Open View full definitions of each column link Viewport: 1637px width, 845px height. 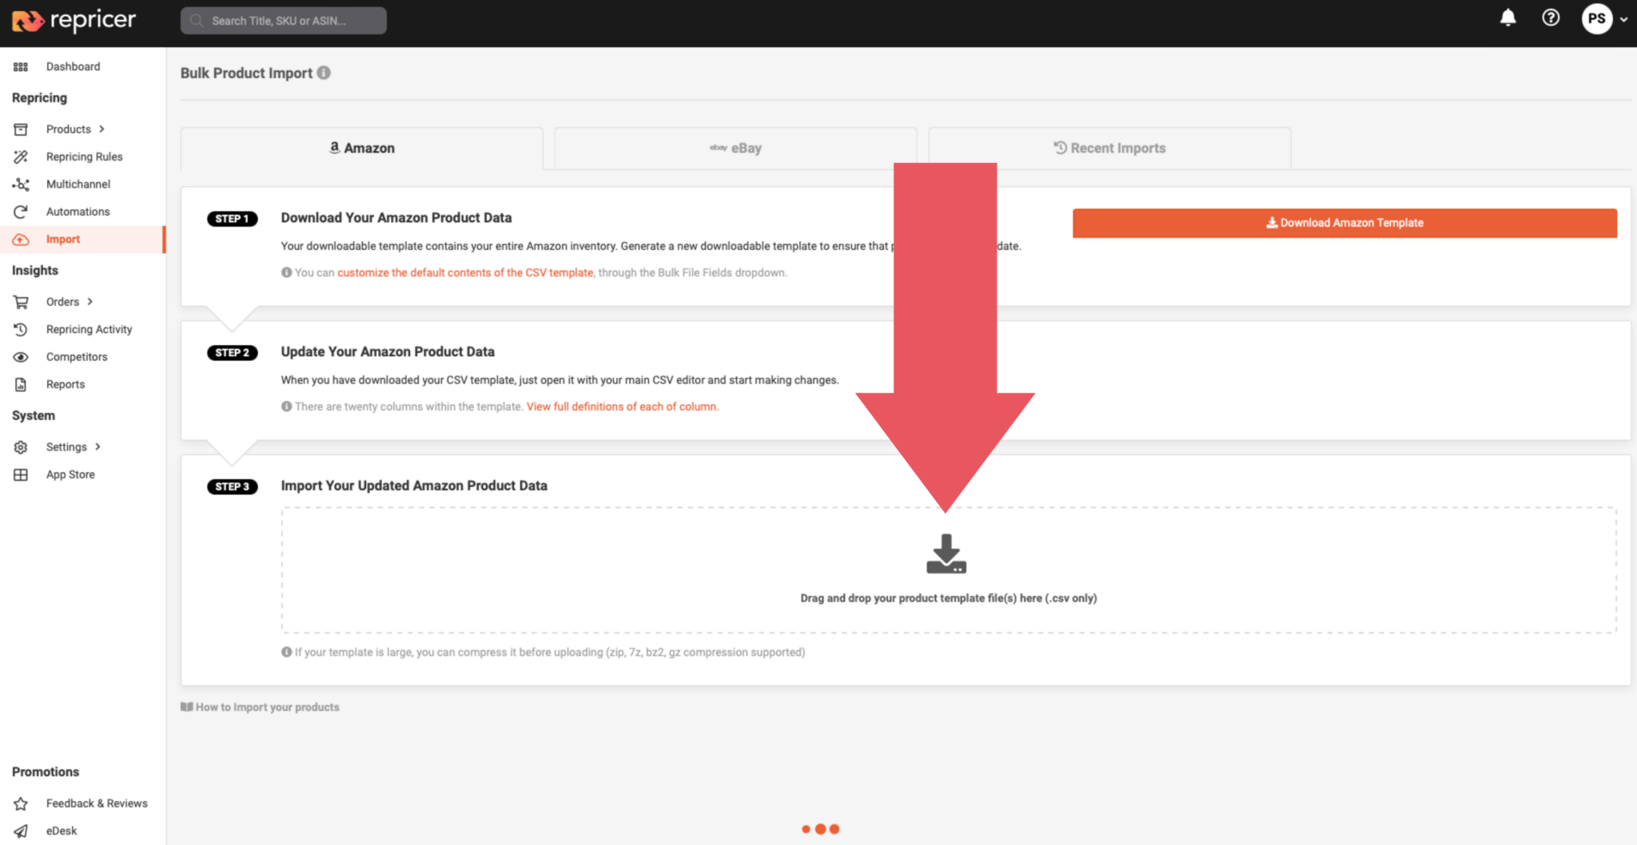pos(622,407)
